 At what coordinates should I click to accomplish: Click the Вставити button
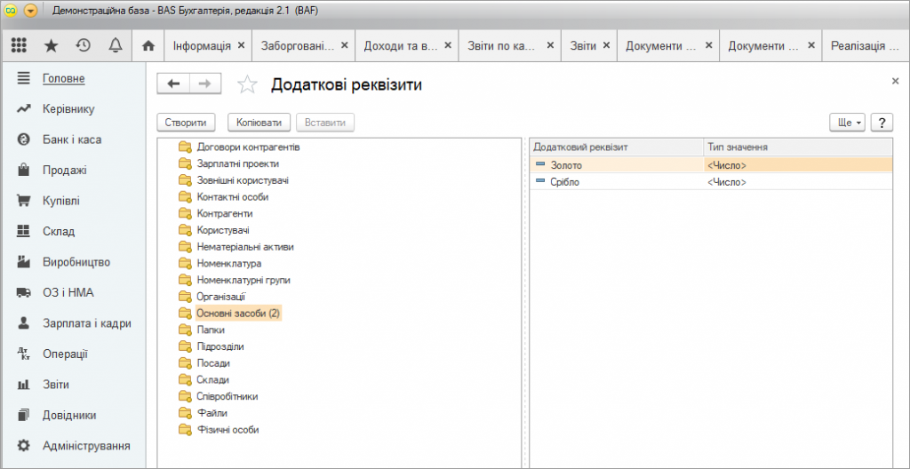click(325, 123)
